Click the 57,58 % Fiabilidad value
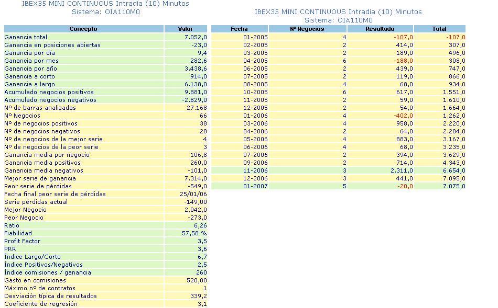The image size is (498, 308). [x=194, y=233]
